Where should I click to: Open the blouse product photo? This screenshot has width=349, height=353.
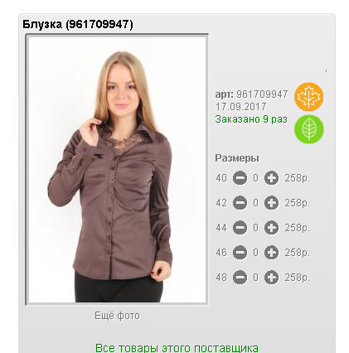(x=117, y=170)
